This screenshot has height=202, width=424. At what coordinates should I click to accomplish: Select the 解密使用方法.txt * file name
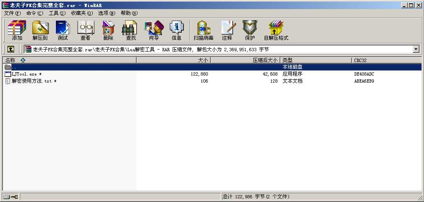(x=34, y=81)
